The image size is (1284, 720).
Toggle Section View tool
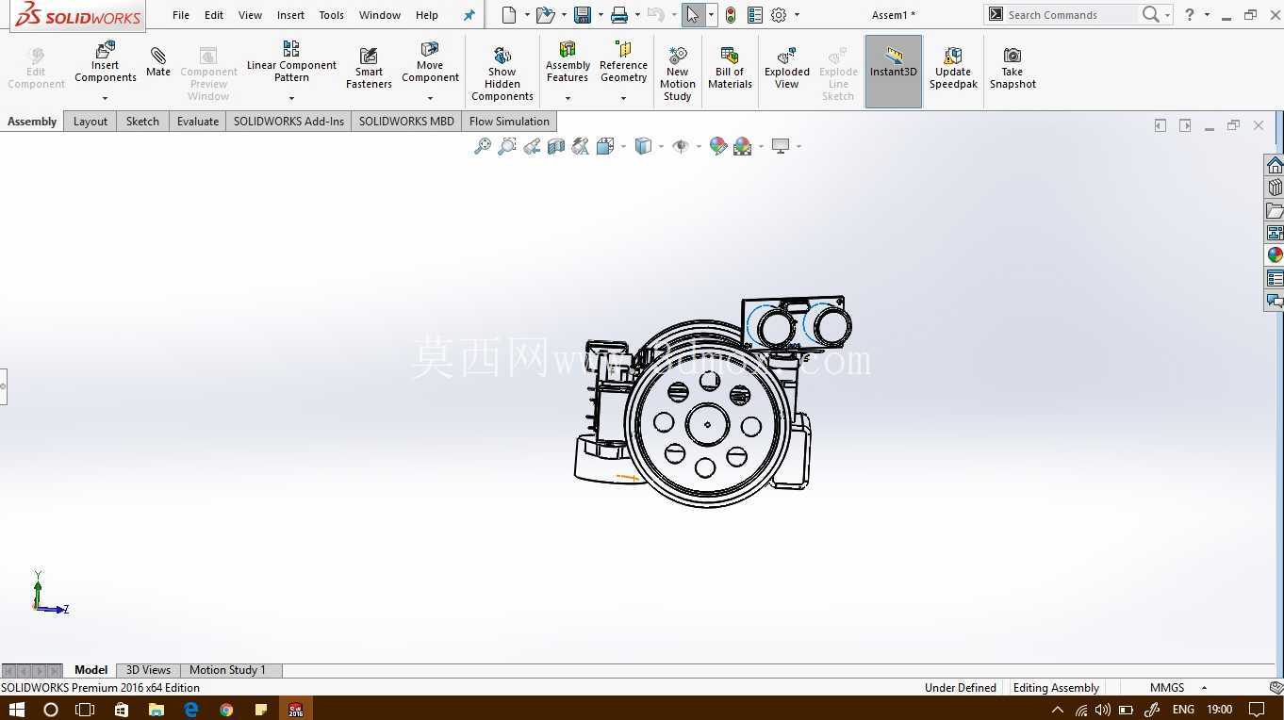556,146
